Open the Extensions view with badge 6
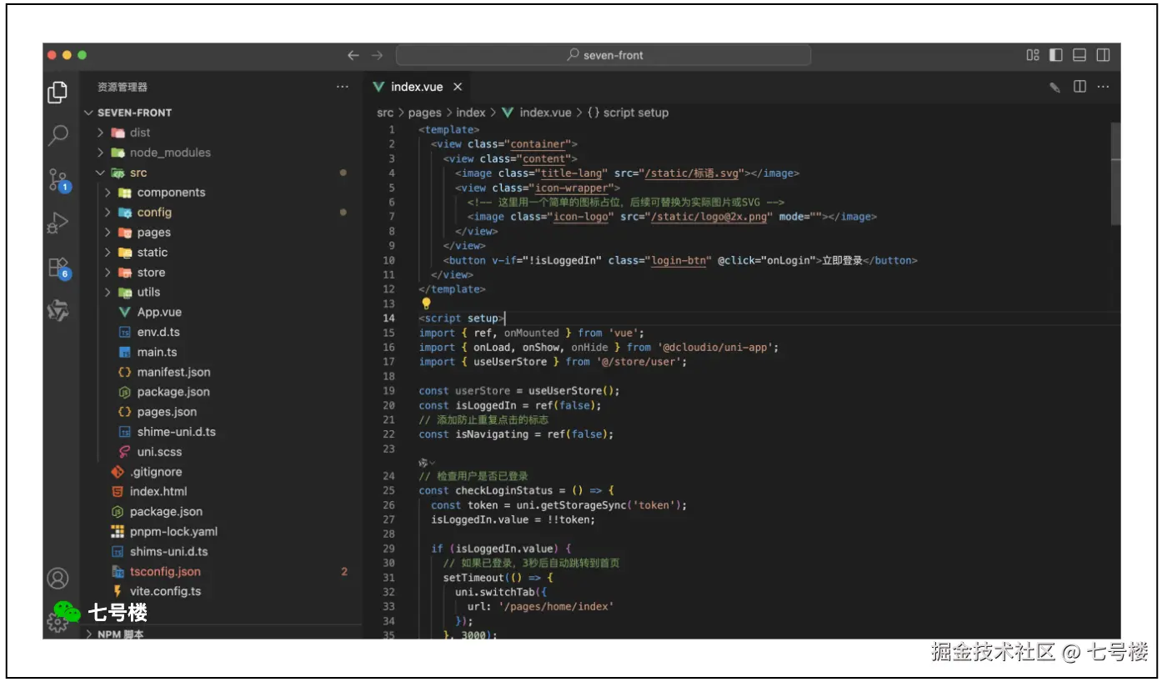This screenshot has height=682, width=1167. [x=58, y=267]
